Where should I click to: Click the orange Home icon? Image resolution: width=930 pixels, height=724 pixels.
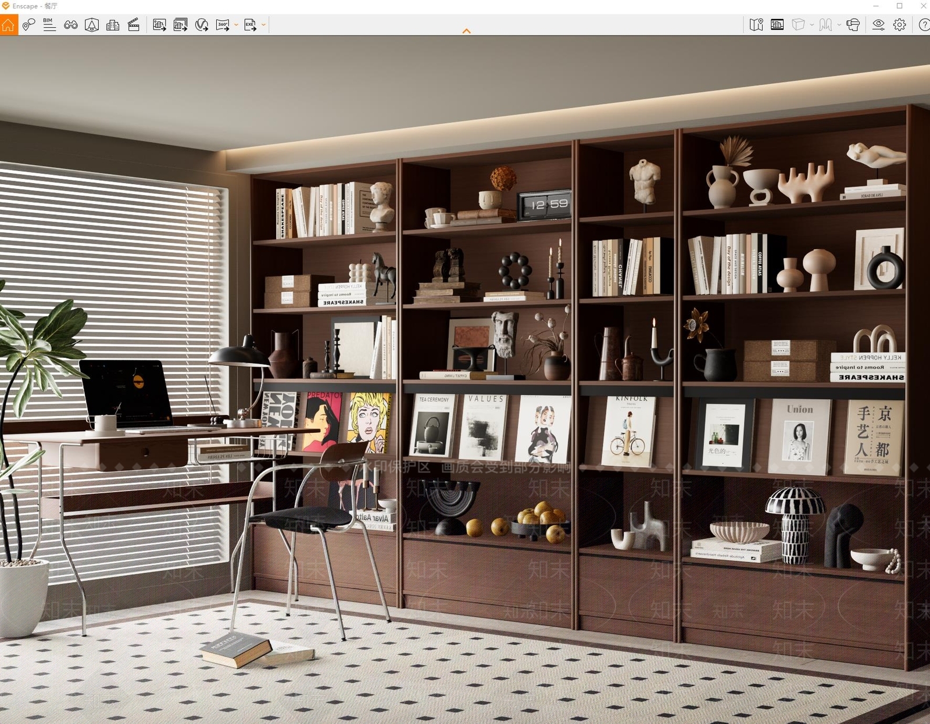[9, 25]
